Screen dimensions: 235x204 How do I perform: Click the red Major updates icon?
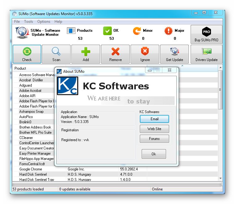coord(168,31)
